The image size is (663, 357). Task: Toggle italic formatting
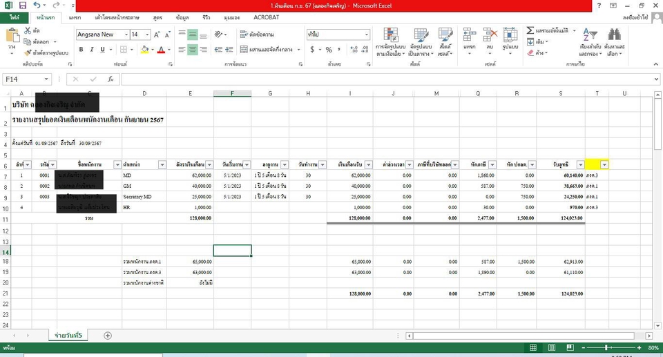click(x=91, y=50)
